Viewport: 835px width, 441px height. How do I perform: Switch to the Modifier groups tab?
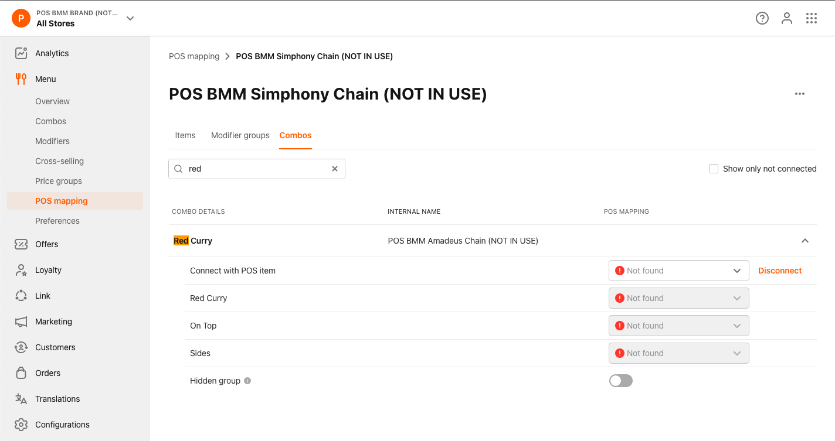(x=240, y=135)
